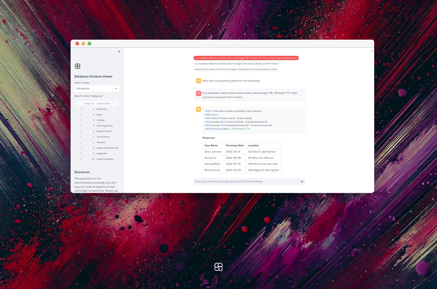This screenshot has height=289, width=437.
Task: Close the sidebar with the X icon
Action: coord(119,51)
